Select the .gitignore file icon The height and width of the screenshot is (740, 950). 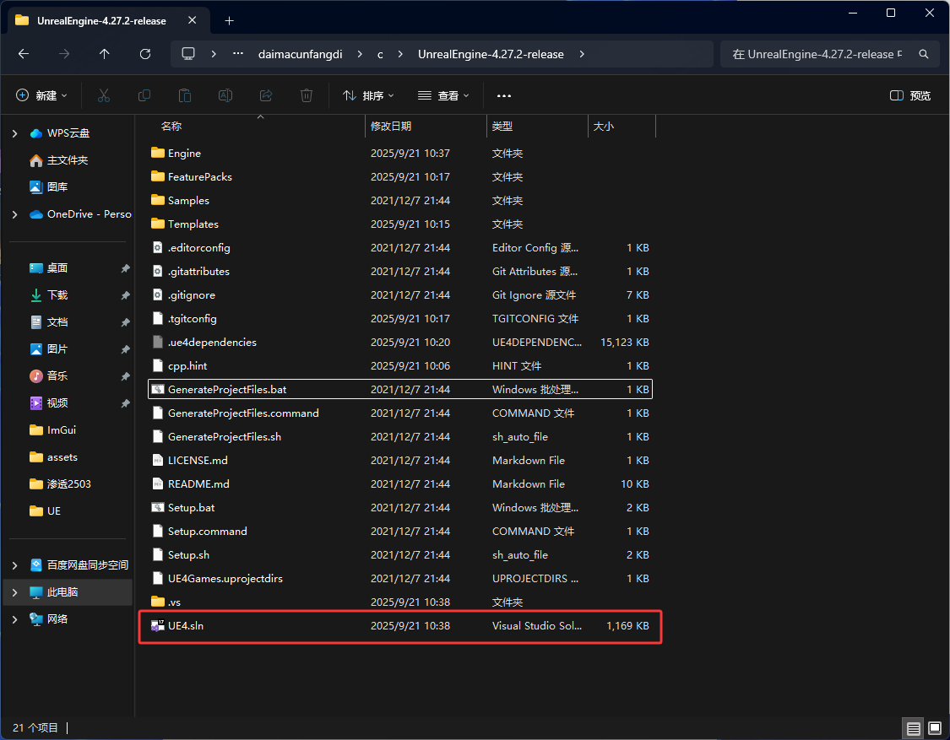(x=158, y=295)
